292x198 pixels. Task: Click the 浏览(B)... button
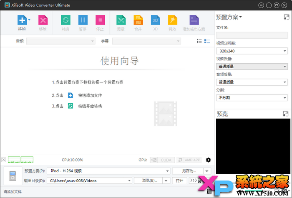click(149, 181)
